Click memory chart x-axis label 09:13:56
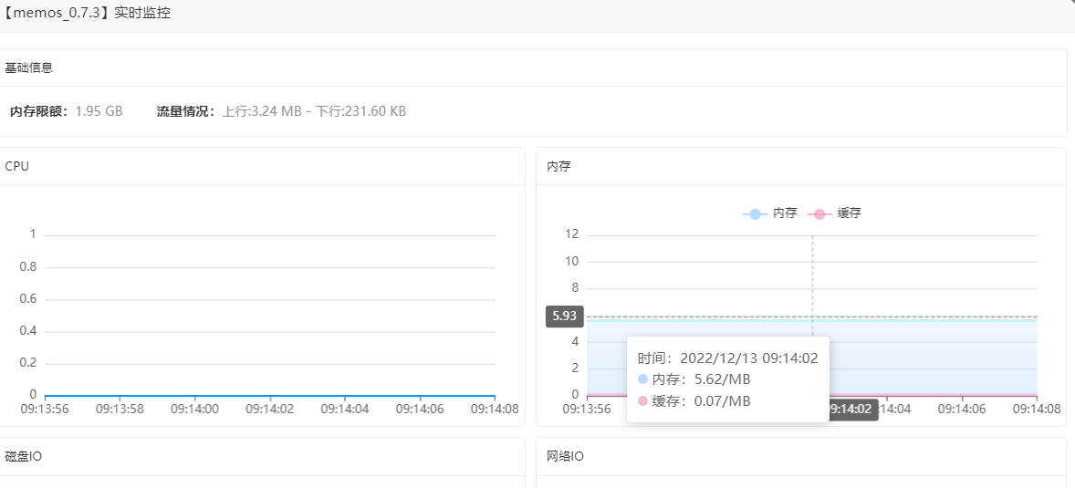 [587, 410]
